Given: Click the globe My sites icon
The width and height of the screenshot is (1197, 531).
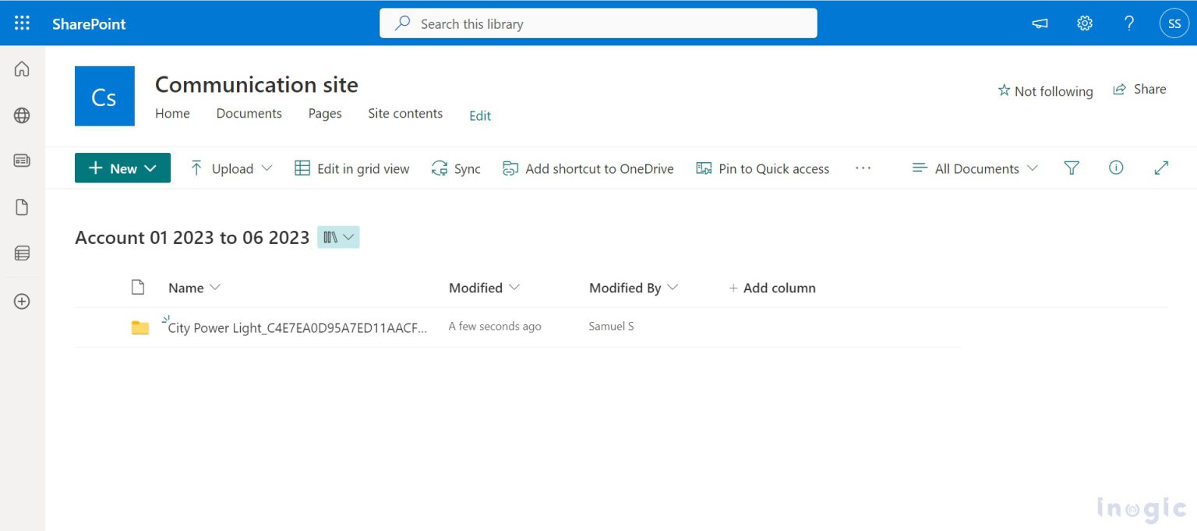Looking at the screenshot, I should tap(22, 115).
